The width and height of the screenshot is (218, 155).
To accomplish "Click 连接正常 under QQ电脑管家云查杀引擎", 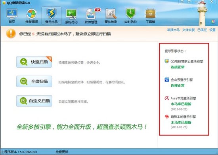I will click(x=178, y=67).
